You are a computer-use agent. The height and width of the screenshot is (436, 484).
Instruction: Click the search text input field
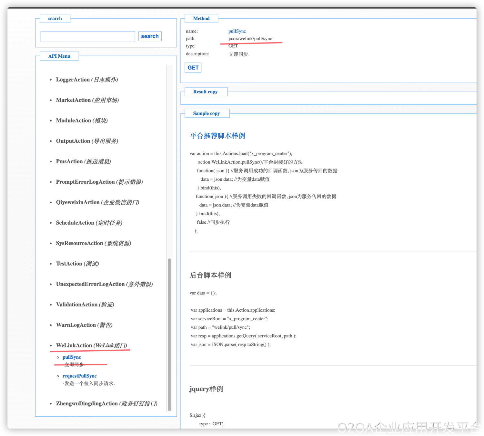(87, 37)
